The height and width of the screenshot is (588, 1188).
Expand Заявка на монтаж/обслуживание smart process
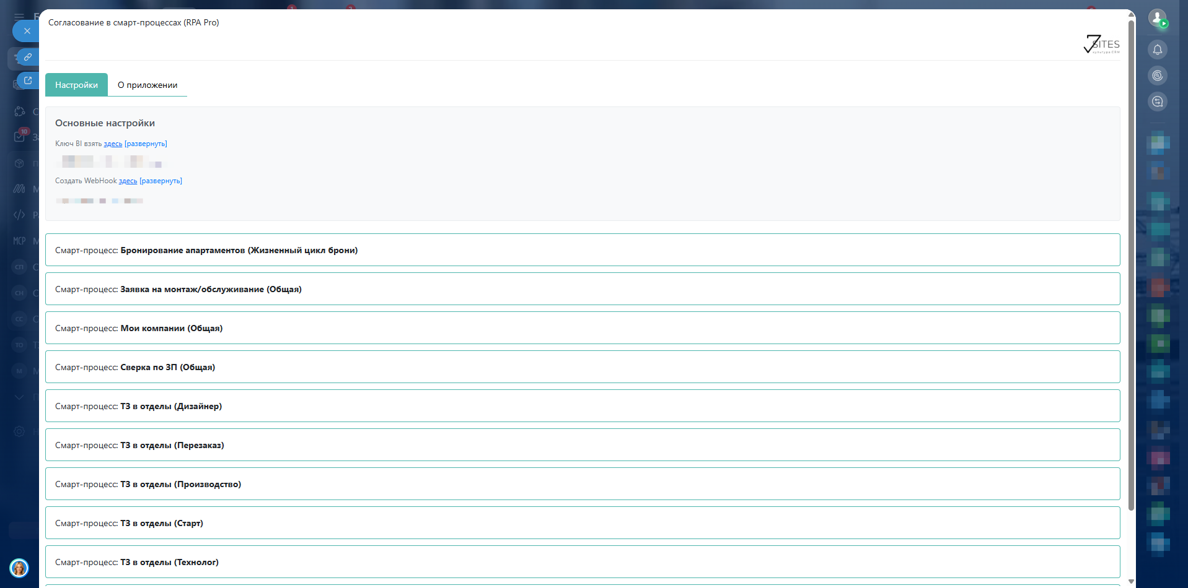(x=583, y=289)
